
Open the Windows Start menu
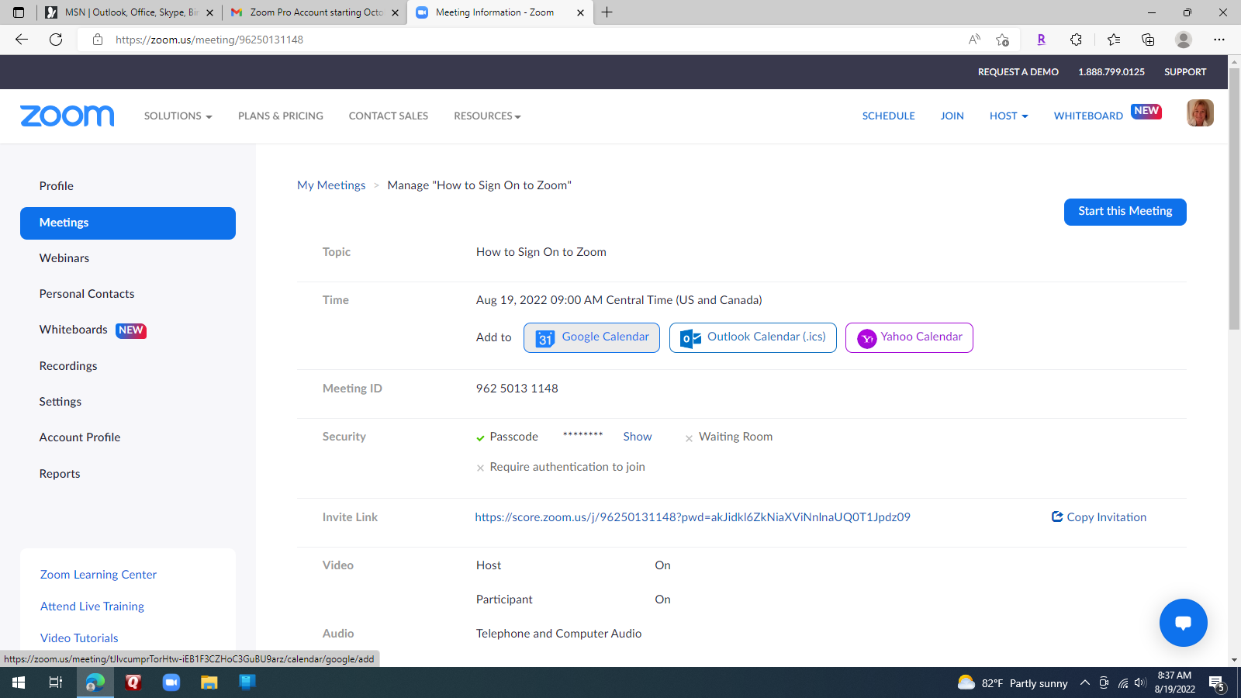pos(19,682)
